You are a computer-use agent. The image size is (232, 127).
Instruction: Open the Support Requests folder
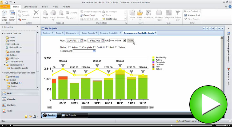pos(18,68)
